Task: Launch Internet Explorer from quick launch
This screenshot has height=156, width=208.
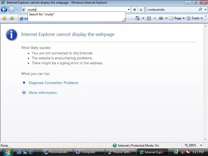Action: click(x=31, y=152)
